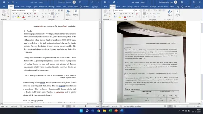The height and width of the screenshot is (114, 203).
Task: Toggle Underline in the Doc1.pdf window
Action: point(20,14)
